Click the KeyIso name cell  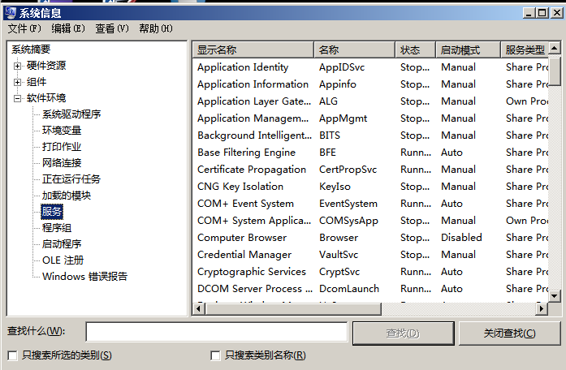pos(335,187)
